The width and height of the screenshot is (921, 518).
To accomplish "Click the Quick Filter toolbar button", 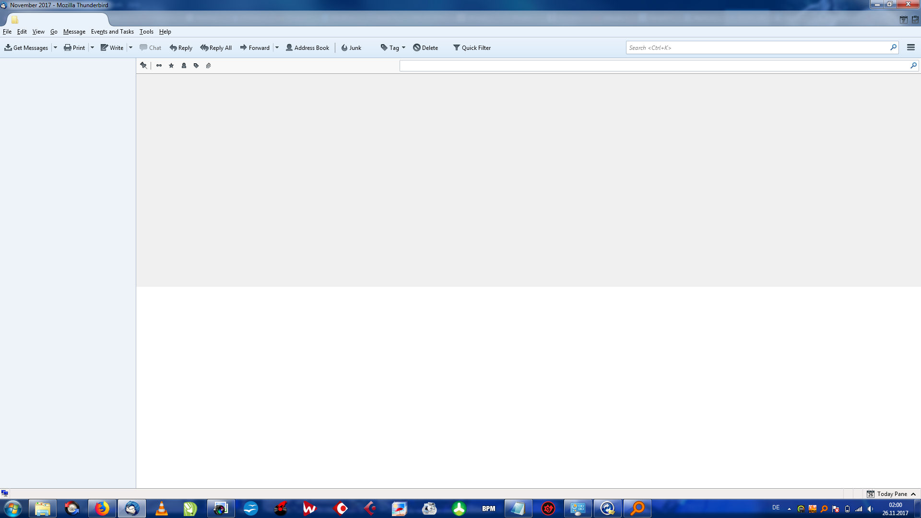I will point(472,47).
